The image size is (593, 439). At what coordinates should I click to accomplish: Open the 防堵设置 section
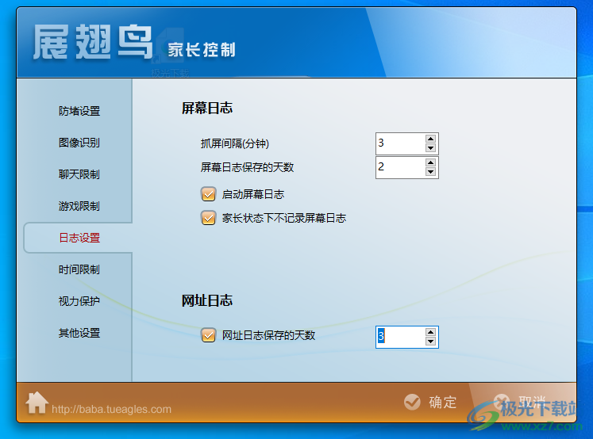tap(79, 111)
